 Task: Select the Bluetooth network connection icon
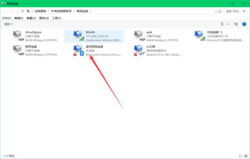click(x=79, y=50)
